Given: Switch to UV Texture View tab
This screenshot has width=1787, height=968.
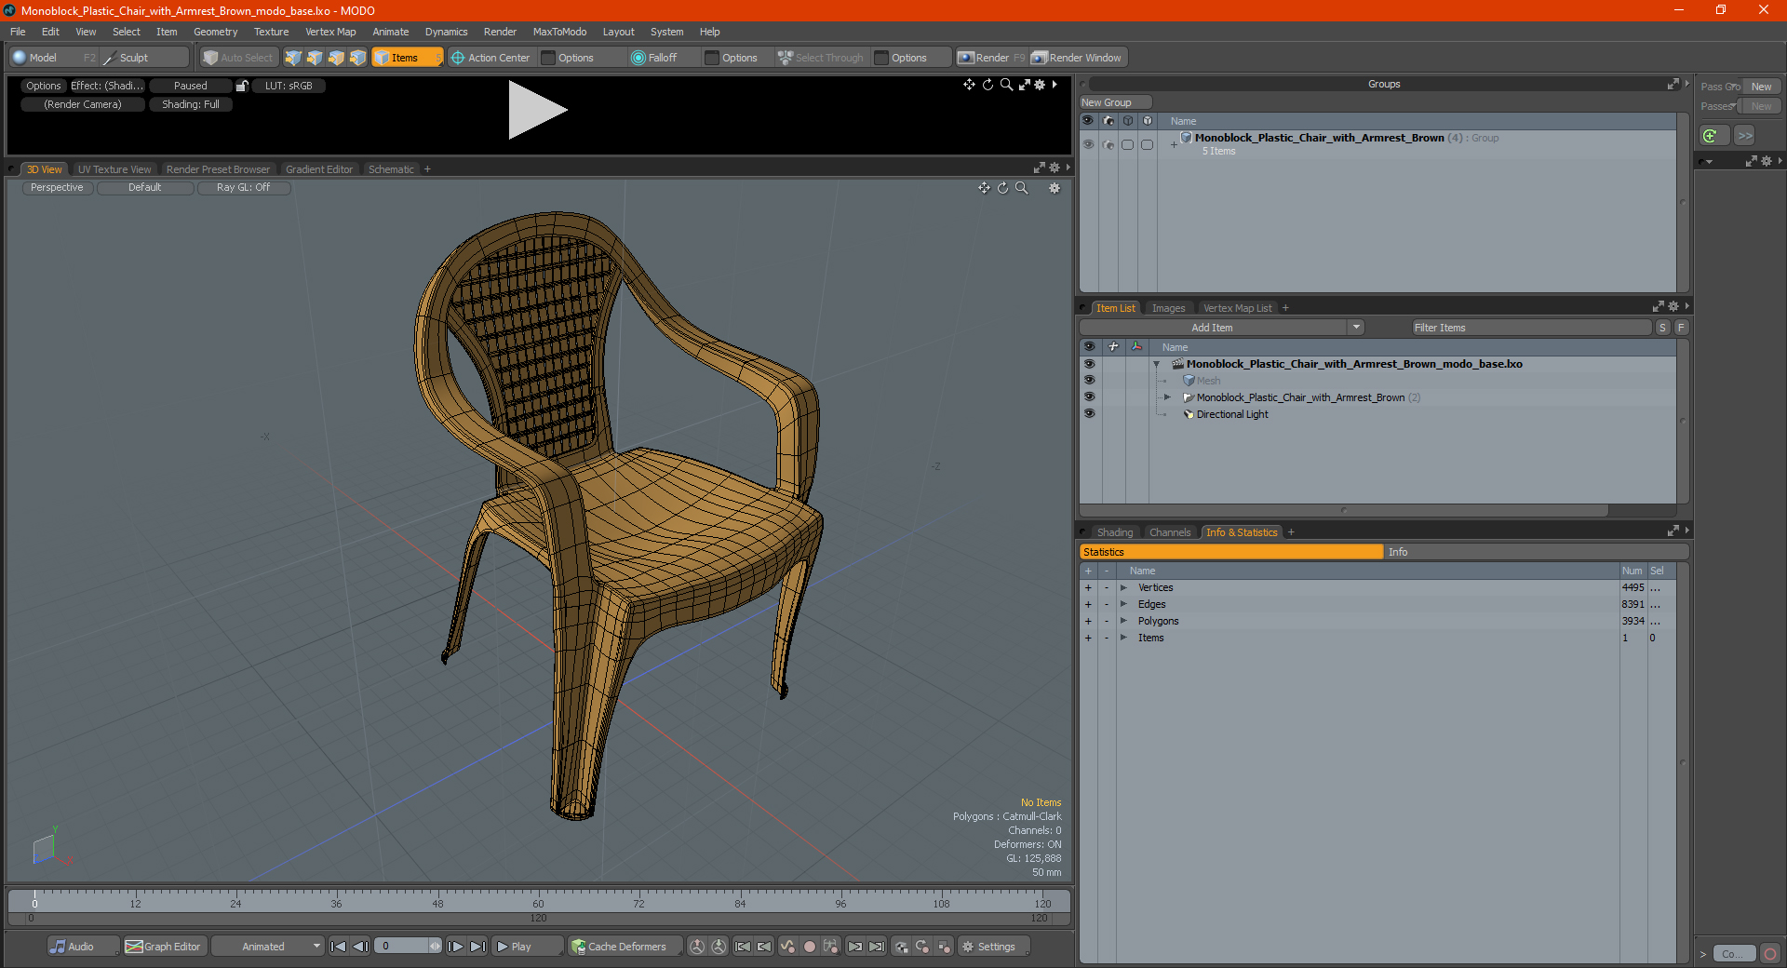Looking at the screenshot, I should [x=114, y=169].
